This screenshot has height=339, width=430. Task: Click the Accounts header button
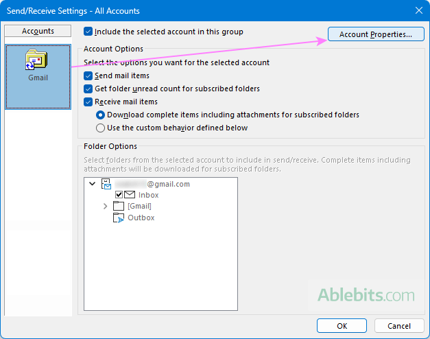(x=38, y=31)
